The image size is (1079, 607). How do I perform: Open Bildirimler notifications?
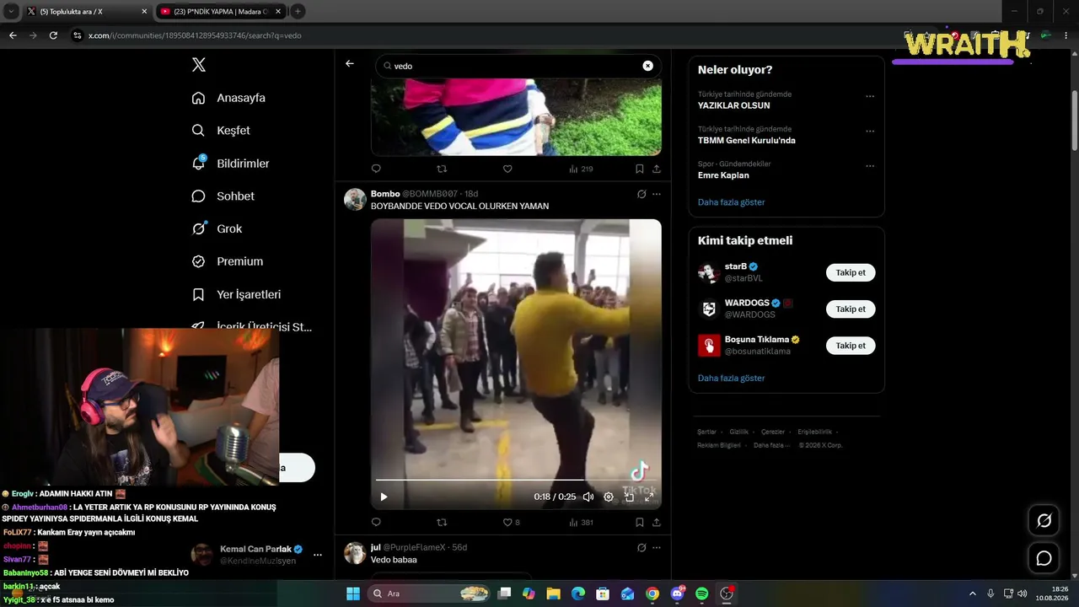[x=230, y=164]
